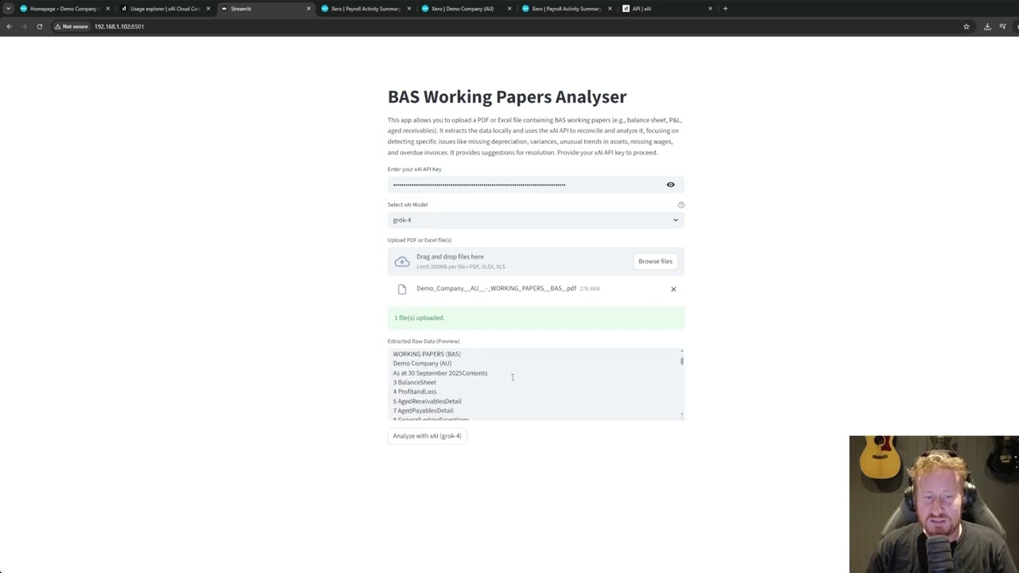Screen dimensions: 1019x573
Task: Click the webcam overlay thumbnail
Action: click(934, 504)
